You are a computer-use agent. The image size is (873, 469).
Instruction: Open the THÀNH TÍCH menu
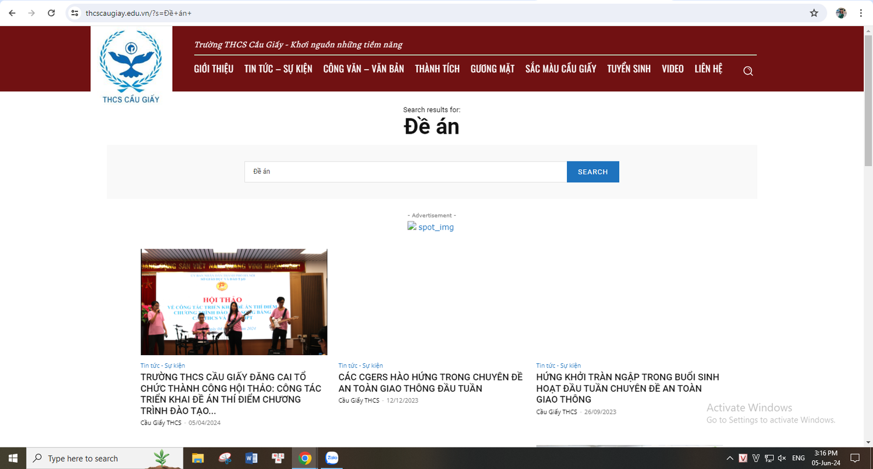point(437,69)
